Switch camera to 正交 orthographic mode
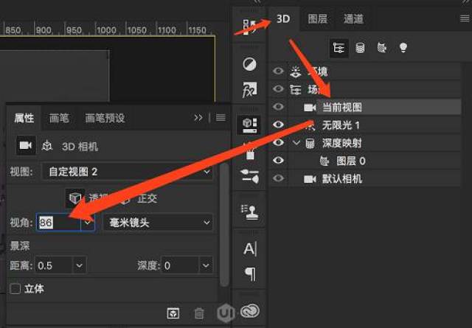Screen dimensions: 472x328 [x=147, y=198]
